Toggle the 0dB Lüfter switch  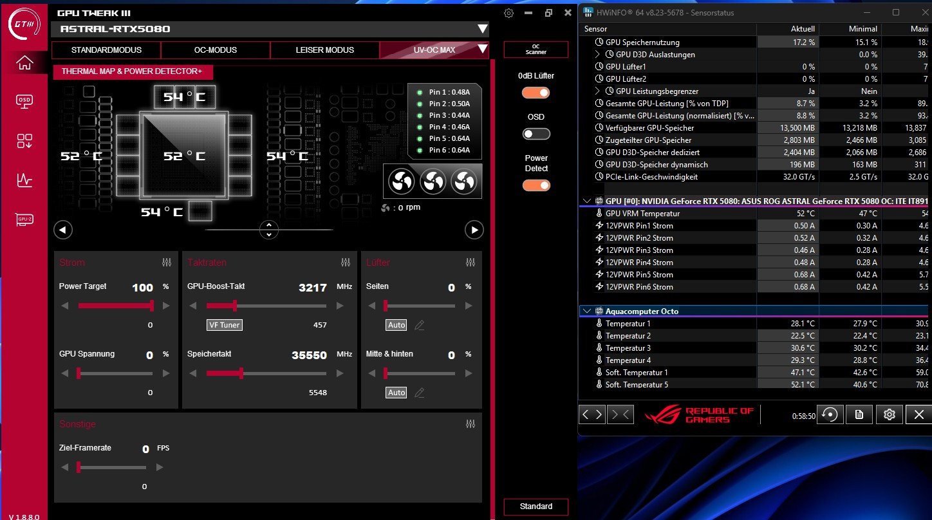click(x=536, y=93)
